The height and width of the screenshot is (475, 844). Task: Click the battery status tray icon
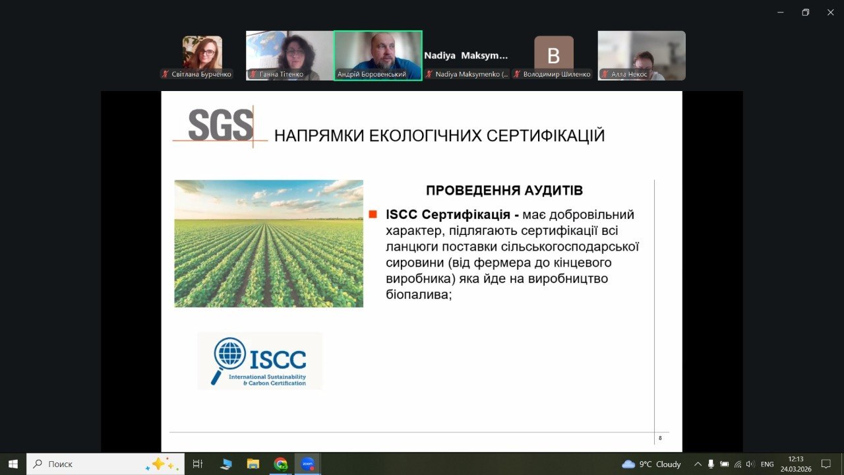pyautogui.click(x=725, y=464)
